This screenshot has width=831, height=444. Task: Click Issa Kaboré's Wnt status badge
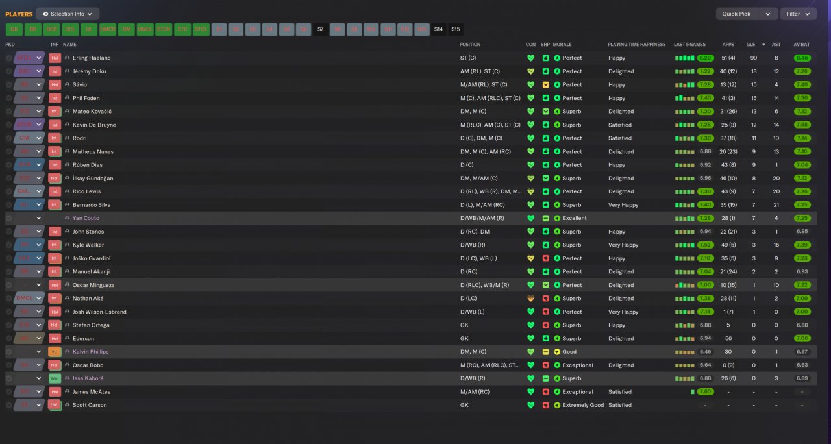pyautogui.click(x=55, y=378)
